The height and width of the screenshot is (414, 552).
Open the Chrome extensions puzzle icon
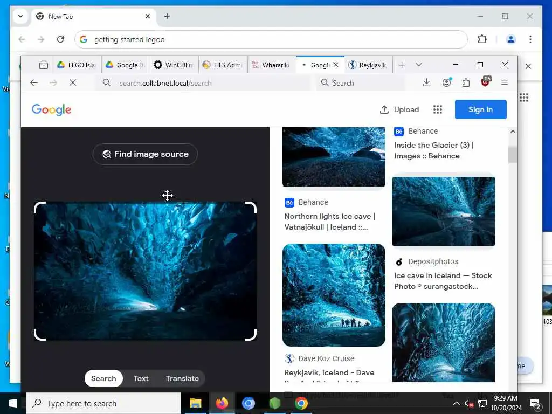click(482, 39)
